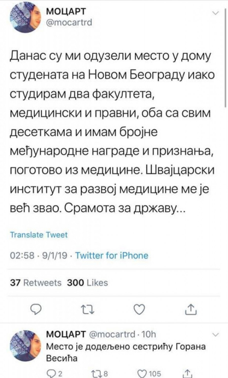Click the @mocartrd handle in the main tweet
This screenshot has width=228, height=378.
[69, 23]
